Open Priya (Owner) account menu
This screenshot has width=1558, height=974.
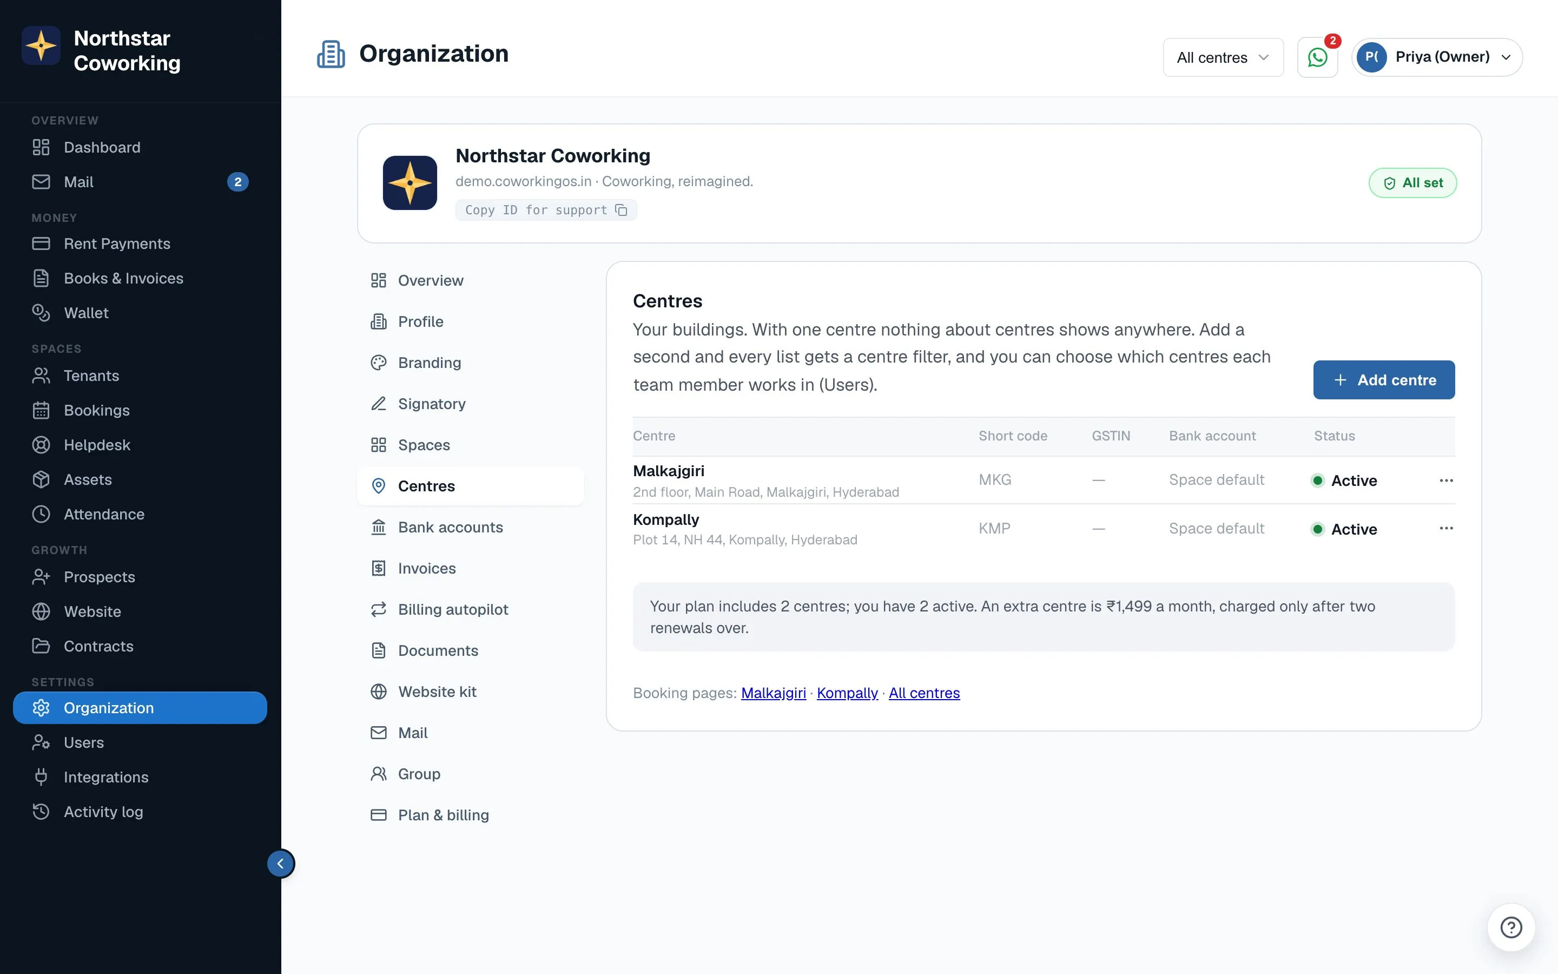pos(1436,57)
